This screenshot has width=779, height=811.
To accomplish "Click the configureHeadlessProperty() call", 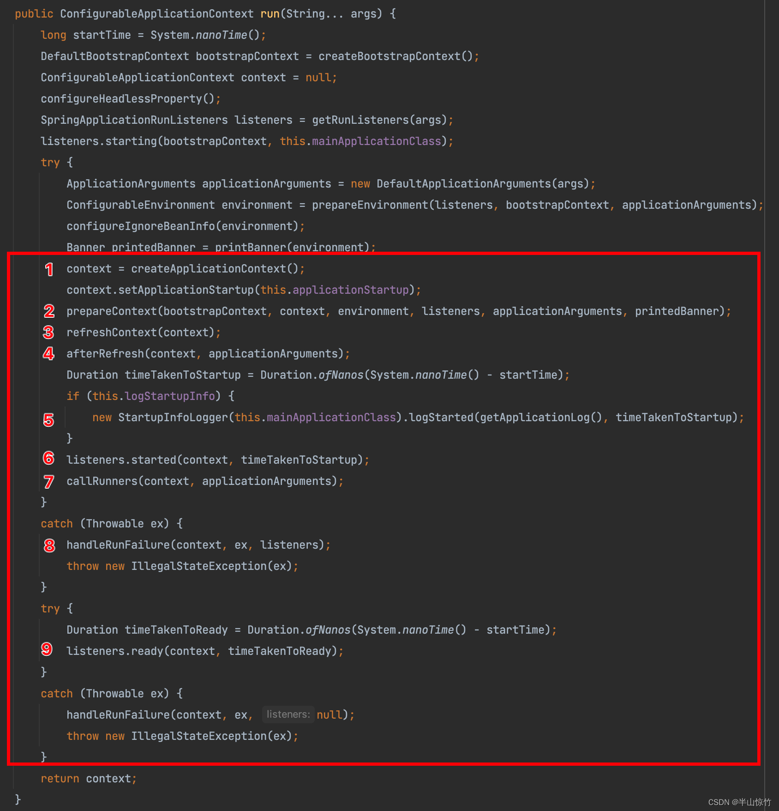I will pos(128,99).
